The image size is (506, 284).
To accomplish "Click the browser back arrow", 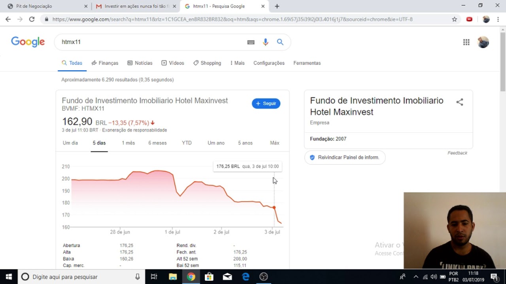I will pyautogui.click(x=8, y=19).
